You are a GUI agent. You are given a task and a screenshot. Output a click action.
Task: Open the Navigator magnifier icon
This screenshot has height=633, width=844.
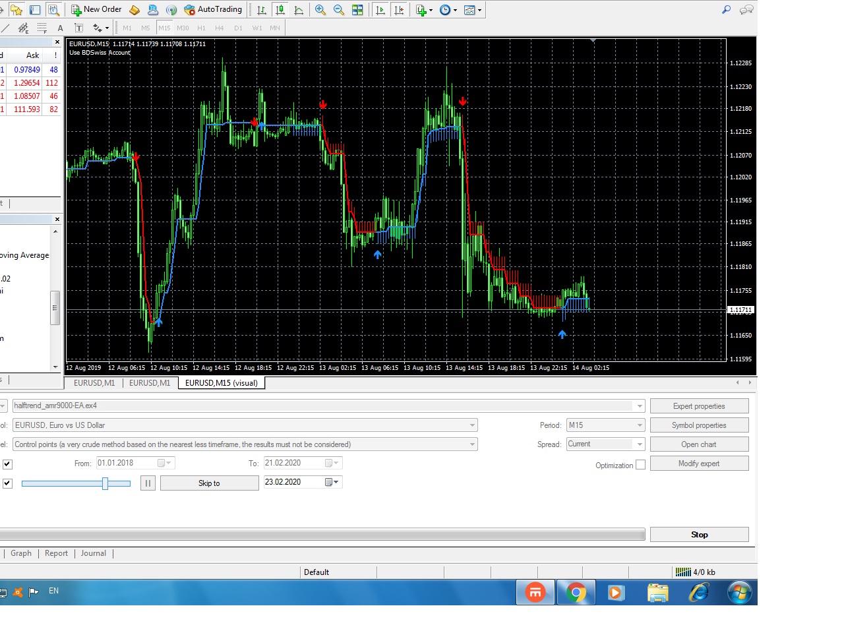pyautogui.click(x=53, y=10)
